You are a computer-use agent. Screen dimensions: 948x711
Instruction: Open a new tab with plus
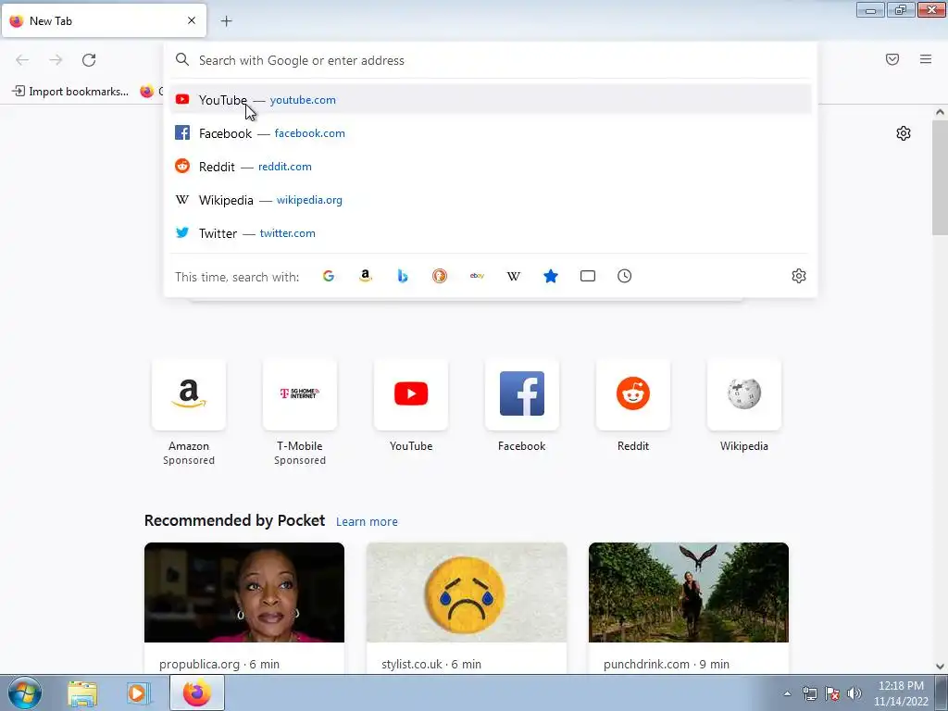pyautogui.click(x=226, y=21)
